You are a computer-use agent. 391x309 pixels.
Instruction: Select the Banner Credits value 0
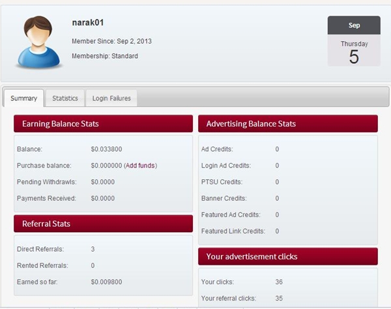(x=277, y=199)
